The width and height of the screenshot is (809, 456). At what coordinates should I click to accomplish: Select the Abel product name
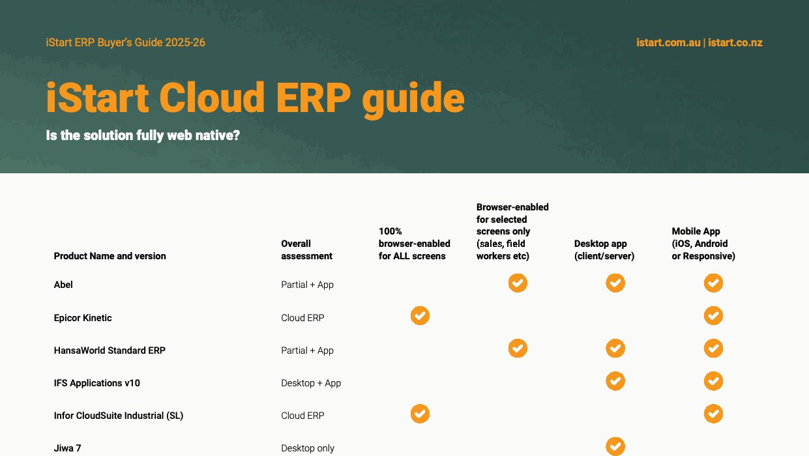tap(63, 285)
